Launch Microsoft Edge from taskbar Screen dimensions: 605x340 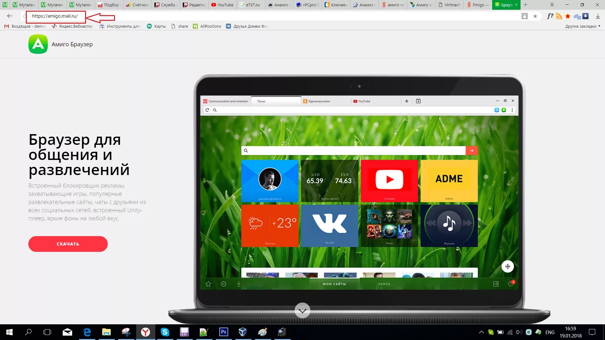coord(87,332)
